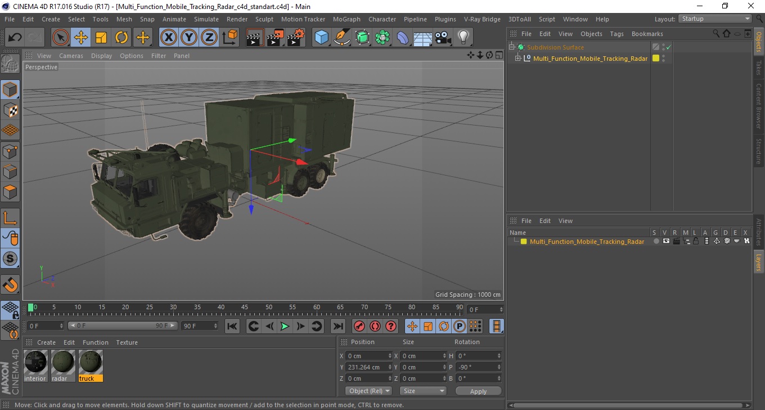This screenshot has height=410, width=765.
Task: Expand Multi_Function_Mobile_Tracking_Radar object tree
Action: point(518,58)
